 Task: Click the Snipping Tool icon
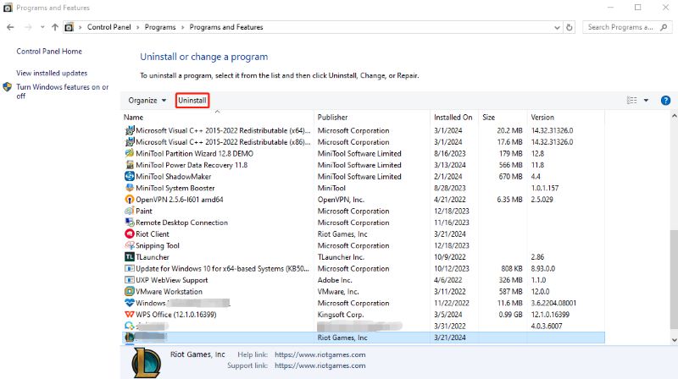[130, 245]
